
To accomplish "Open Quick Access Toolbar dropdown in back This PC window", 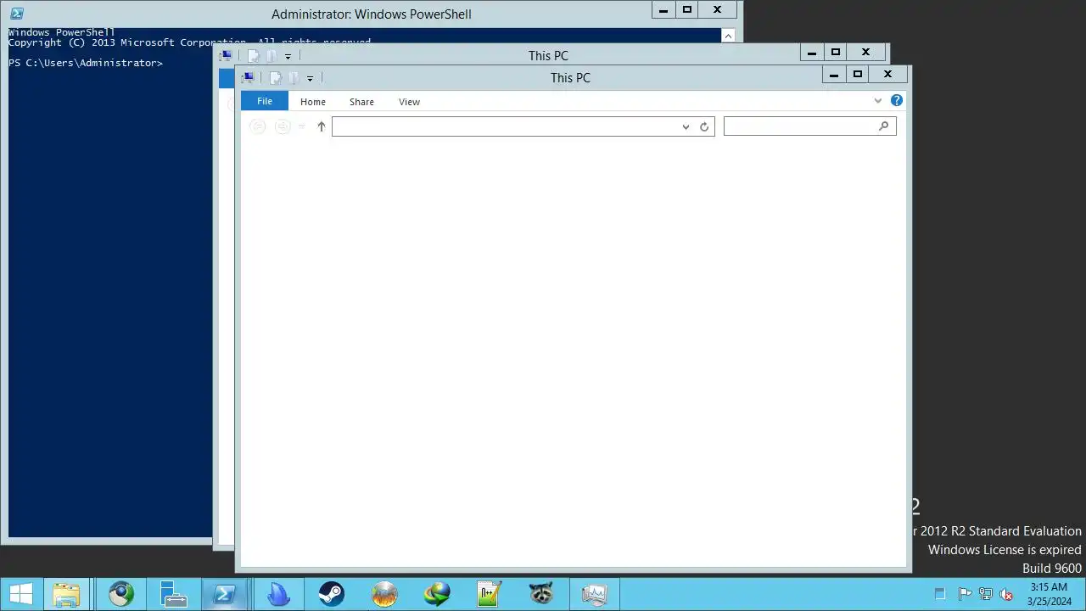I will [288, 56].
